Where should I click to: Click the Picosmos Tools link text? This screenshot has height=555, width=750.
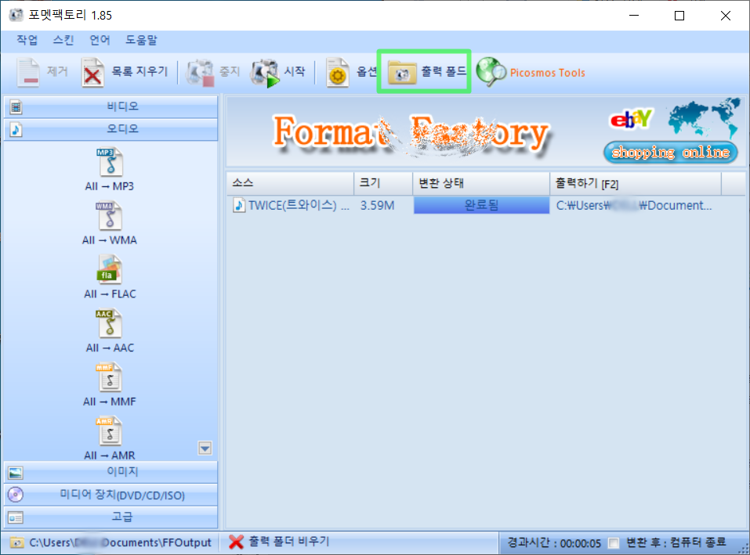[547, 73]
